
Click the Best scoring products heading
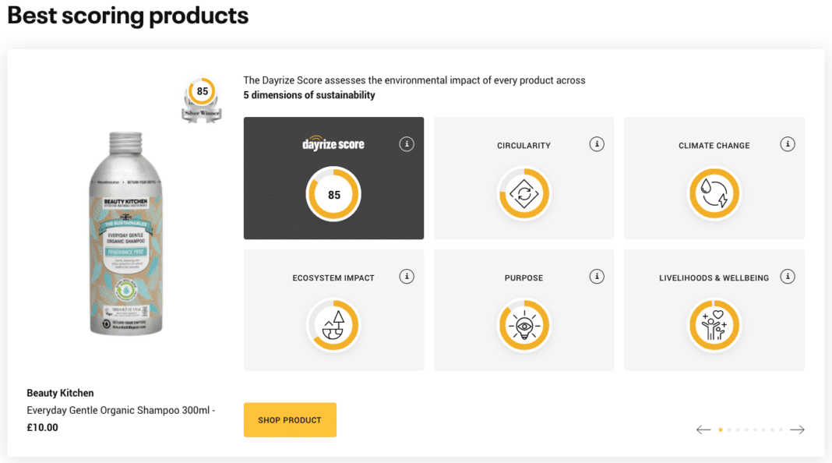128,16
